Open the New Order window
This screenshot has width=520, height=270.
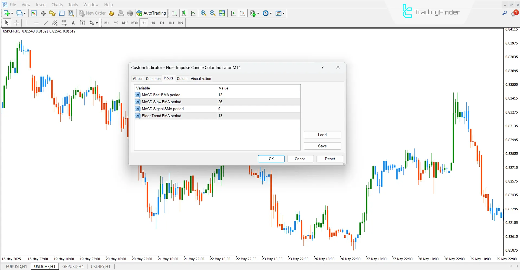(x=92, y=13)
